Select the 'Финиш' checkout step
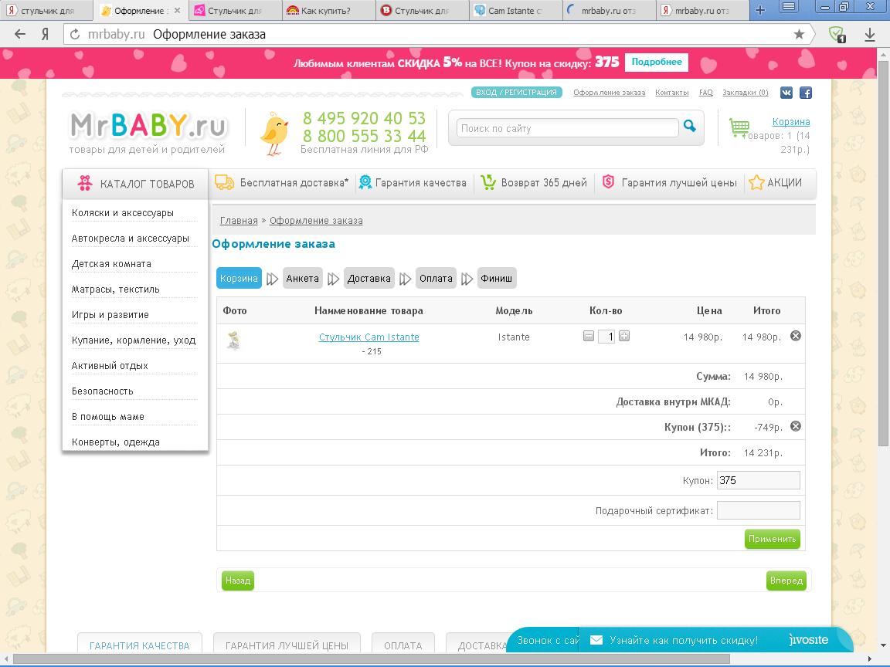The width and height of the screenshot is (890, 667). (x=497, y=278)
